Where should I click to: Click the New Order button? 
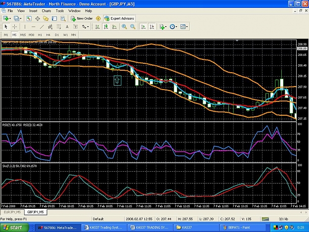pos(82,18)
